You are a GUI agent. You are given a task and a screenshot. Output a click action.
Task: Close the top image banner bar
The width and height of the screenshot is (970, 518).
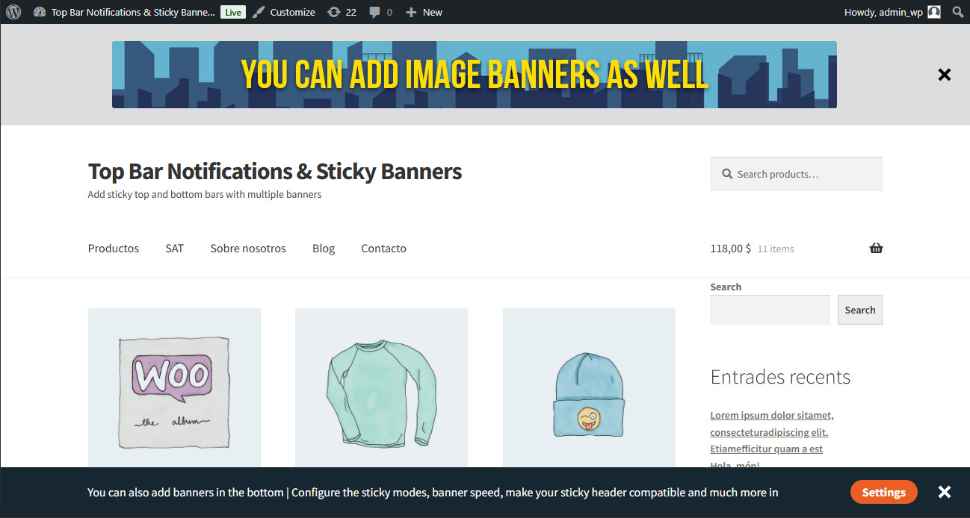pos(945,75)
